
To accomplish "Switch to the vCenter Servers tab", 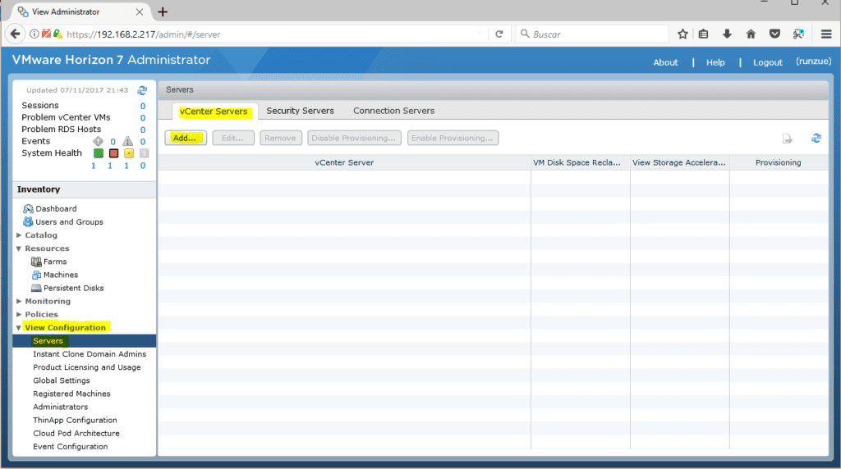I will pos(214,112).
